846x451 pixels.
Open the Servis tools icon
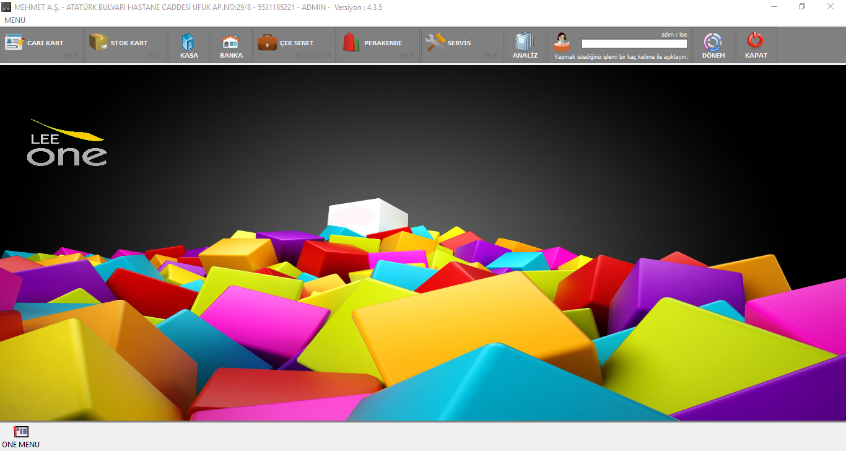(435, 42)
